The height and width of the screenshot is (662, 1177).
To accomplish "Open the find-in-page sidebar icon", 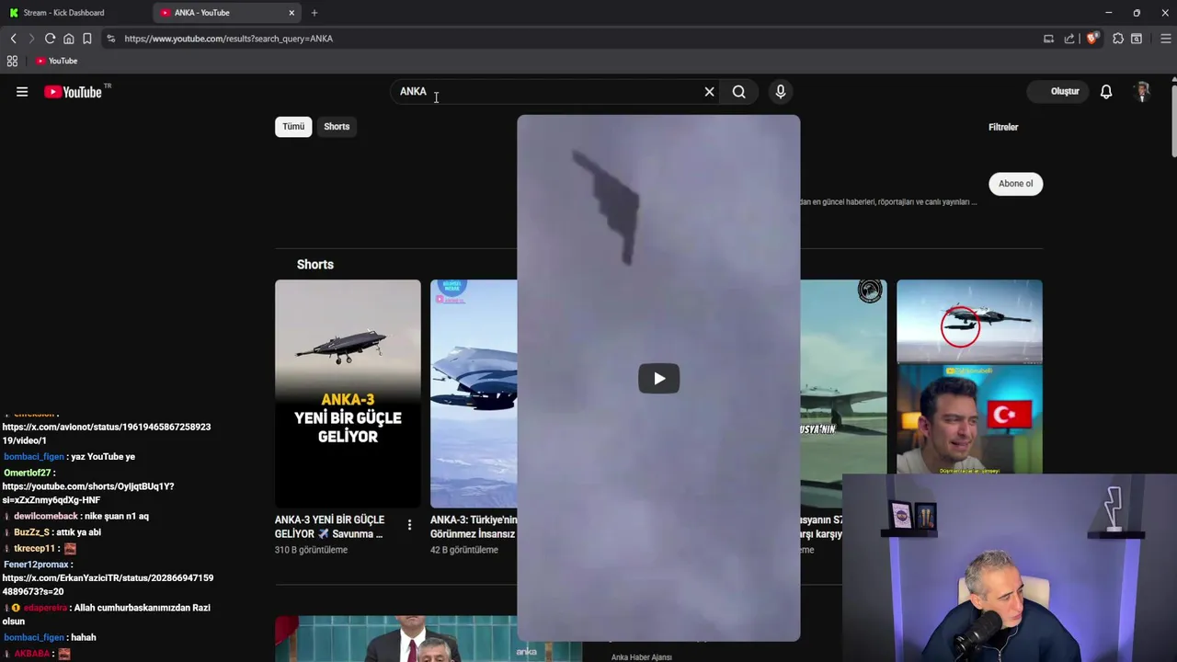I will pos(1137,39).
